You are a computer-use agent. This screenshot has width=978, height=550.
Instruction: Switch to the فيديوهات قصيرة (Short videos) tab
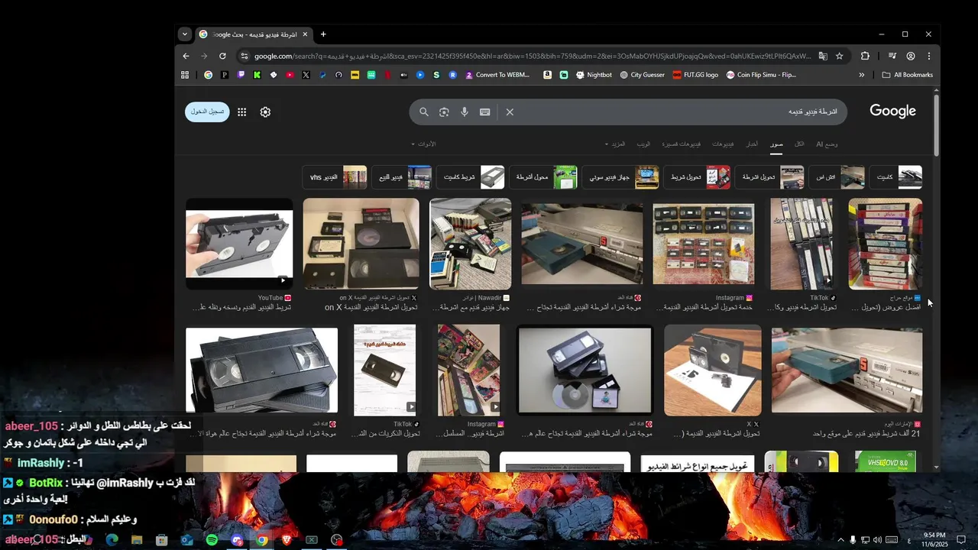coord(680,144)
